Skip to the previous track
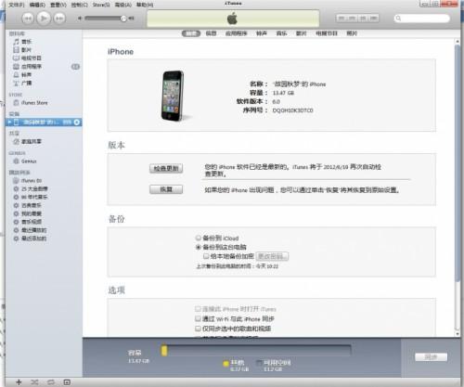Screen dimensions: 464x387 tap(28, 19)
